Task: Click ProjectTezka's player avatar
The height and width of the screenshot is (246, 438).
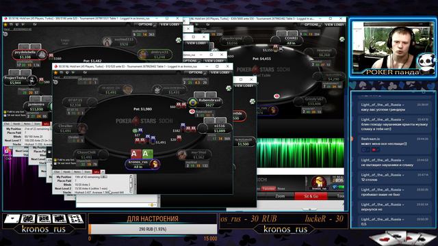Action: [32, 81]
